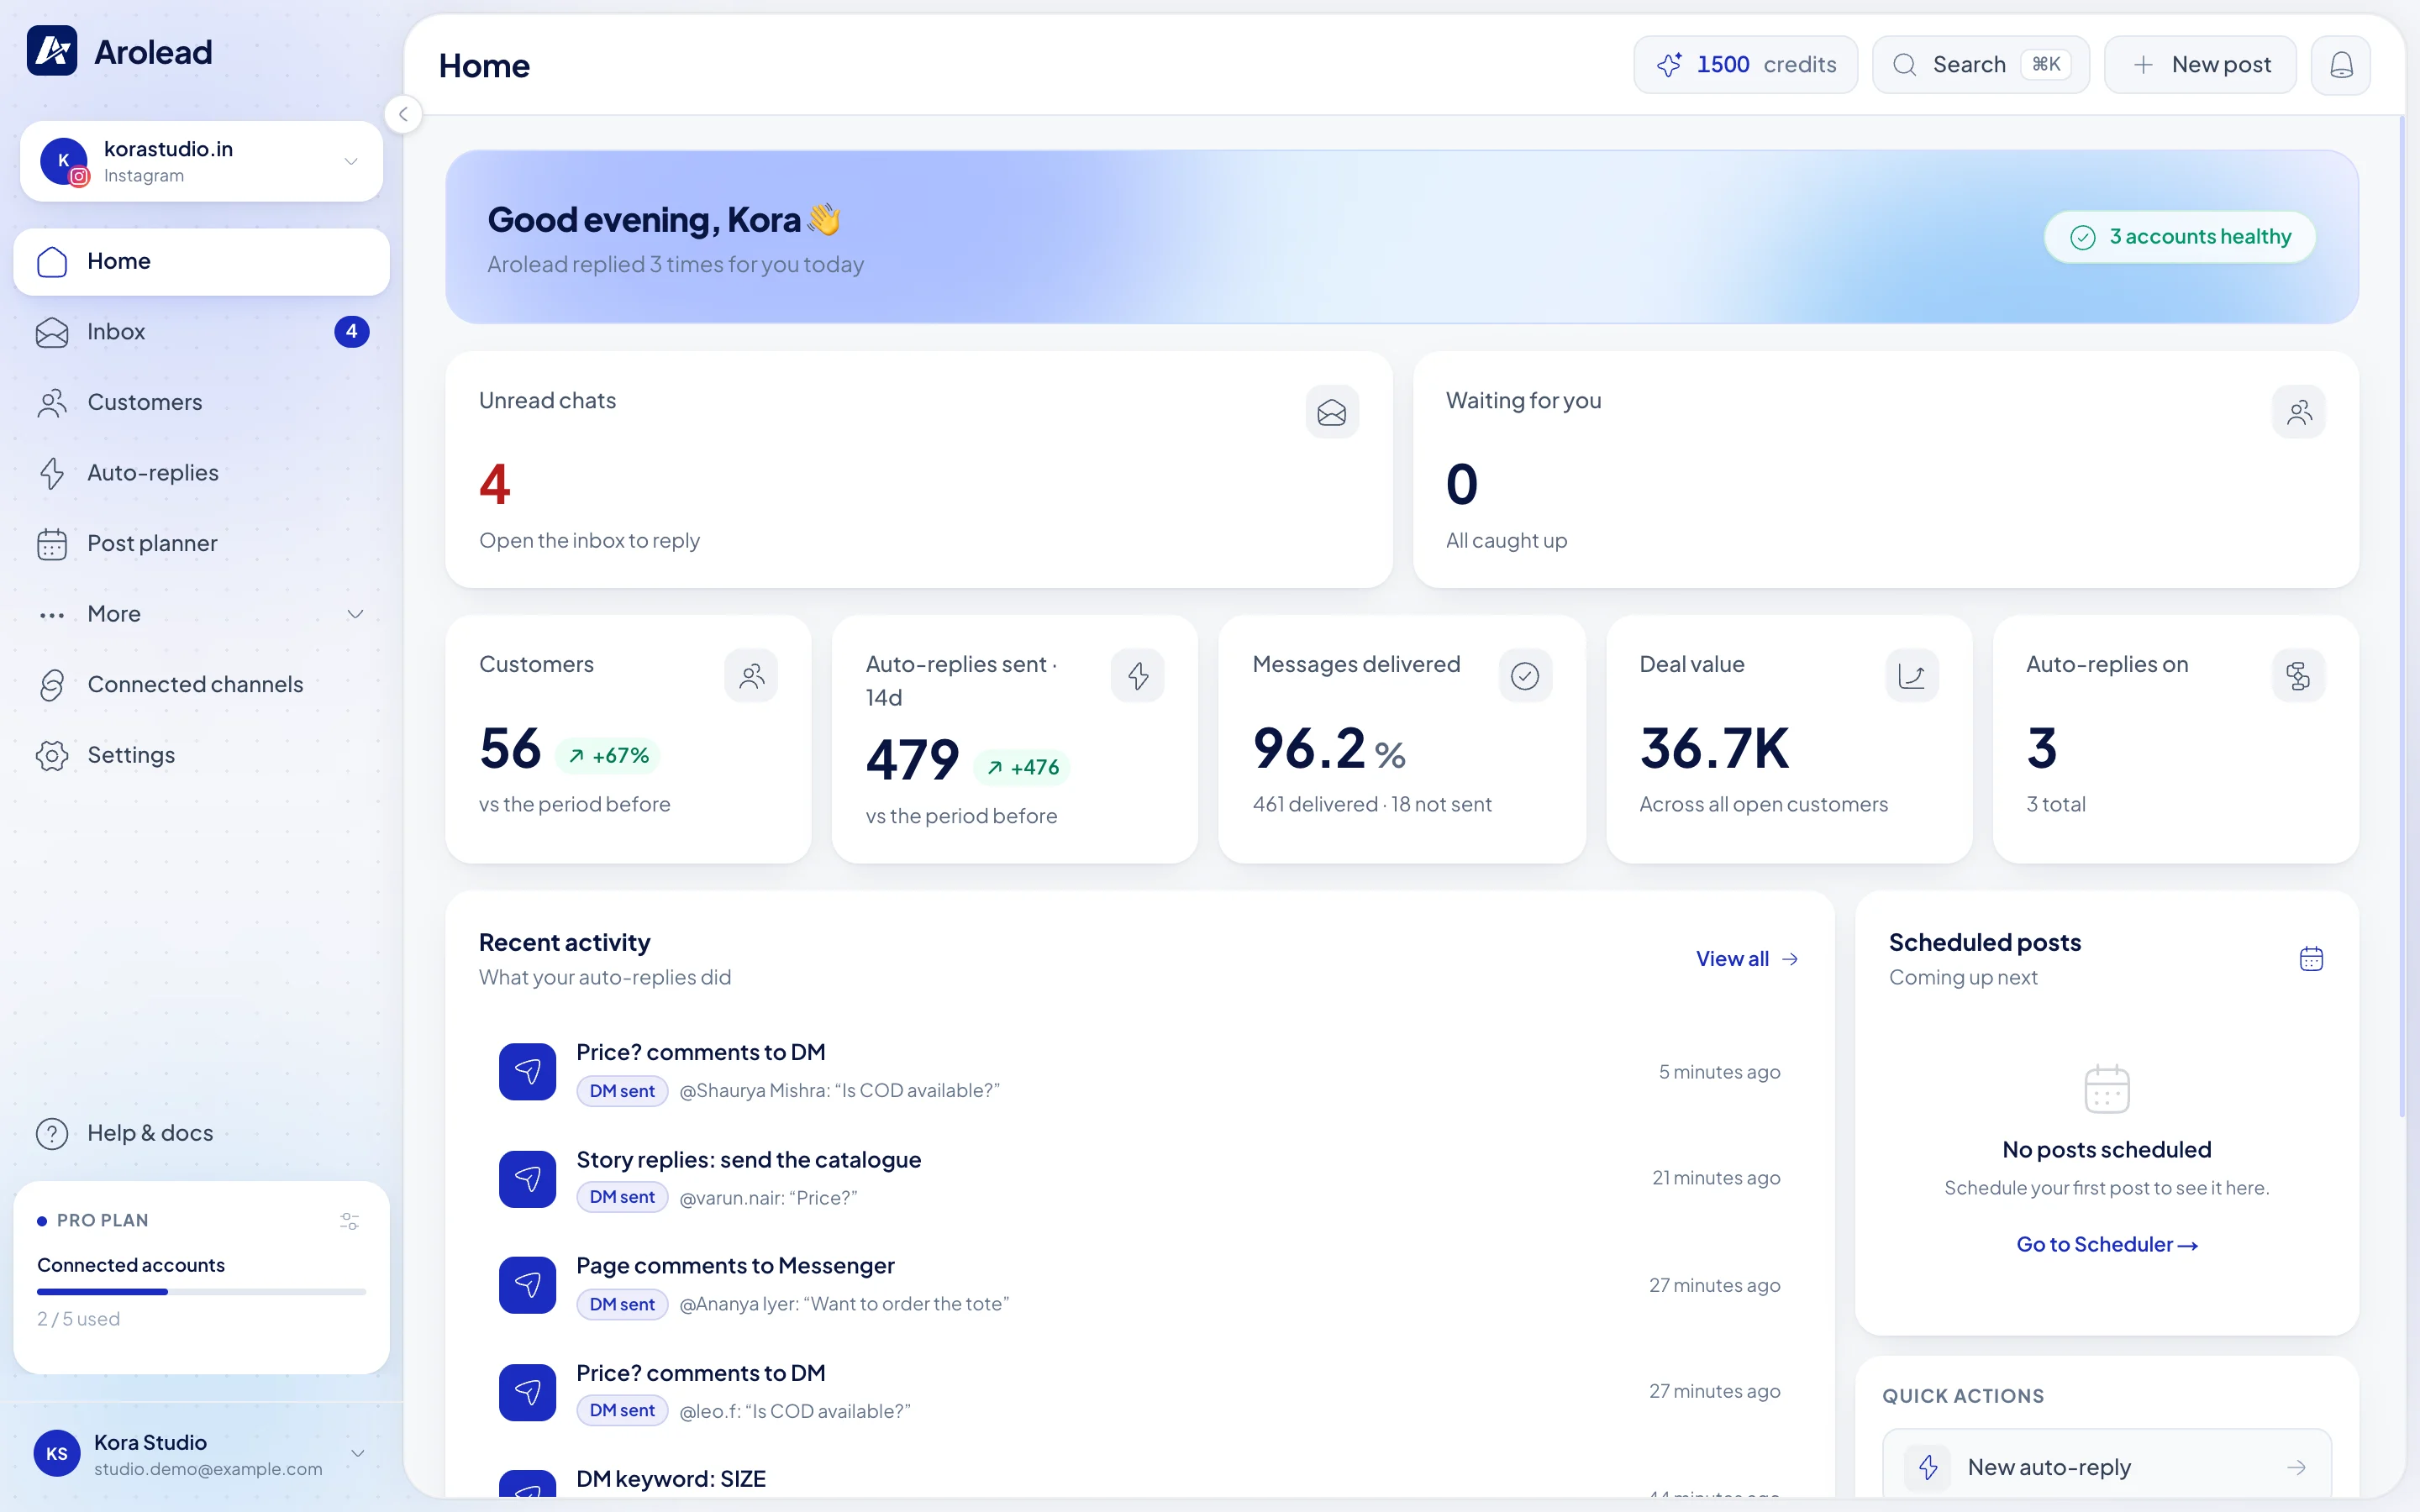Open Auto-replies in the sidebar
The width and height of the screenshot is (2420, 1512).
pyautogui.click(x=201, y=473)
